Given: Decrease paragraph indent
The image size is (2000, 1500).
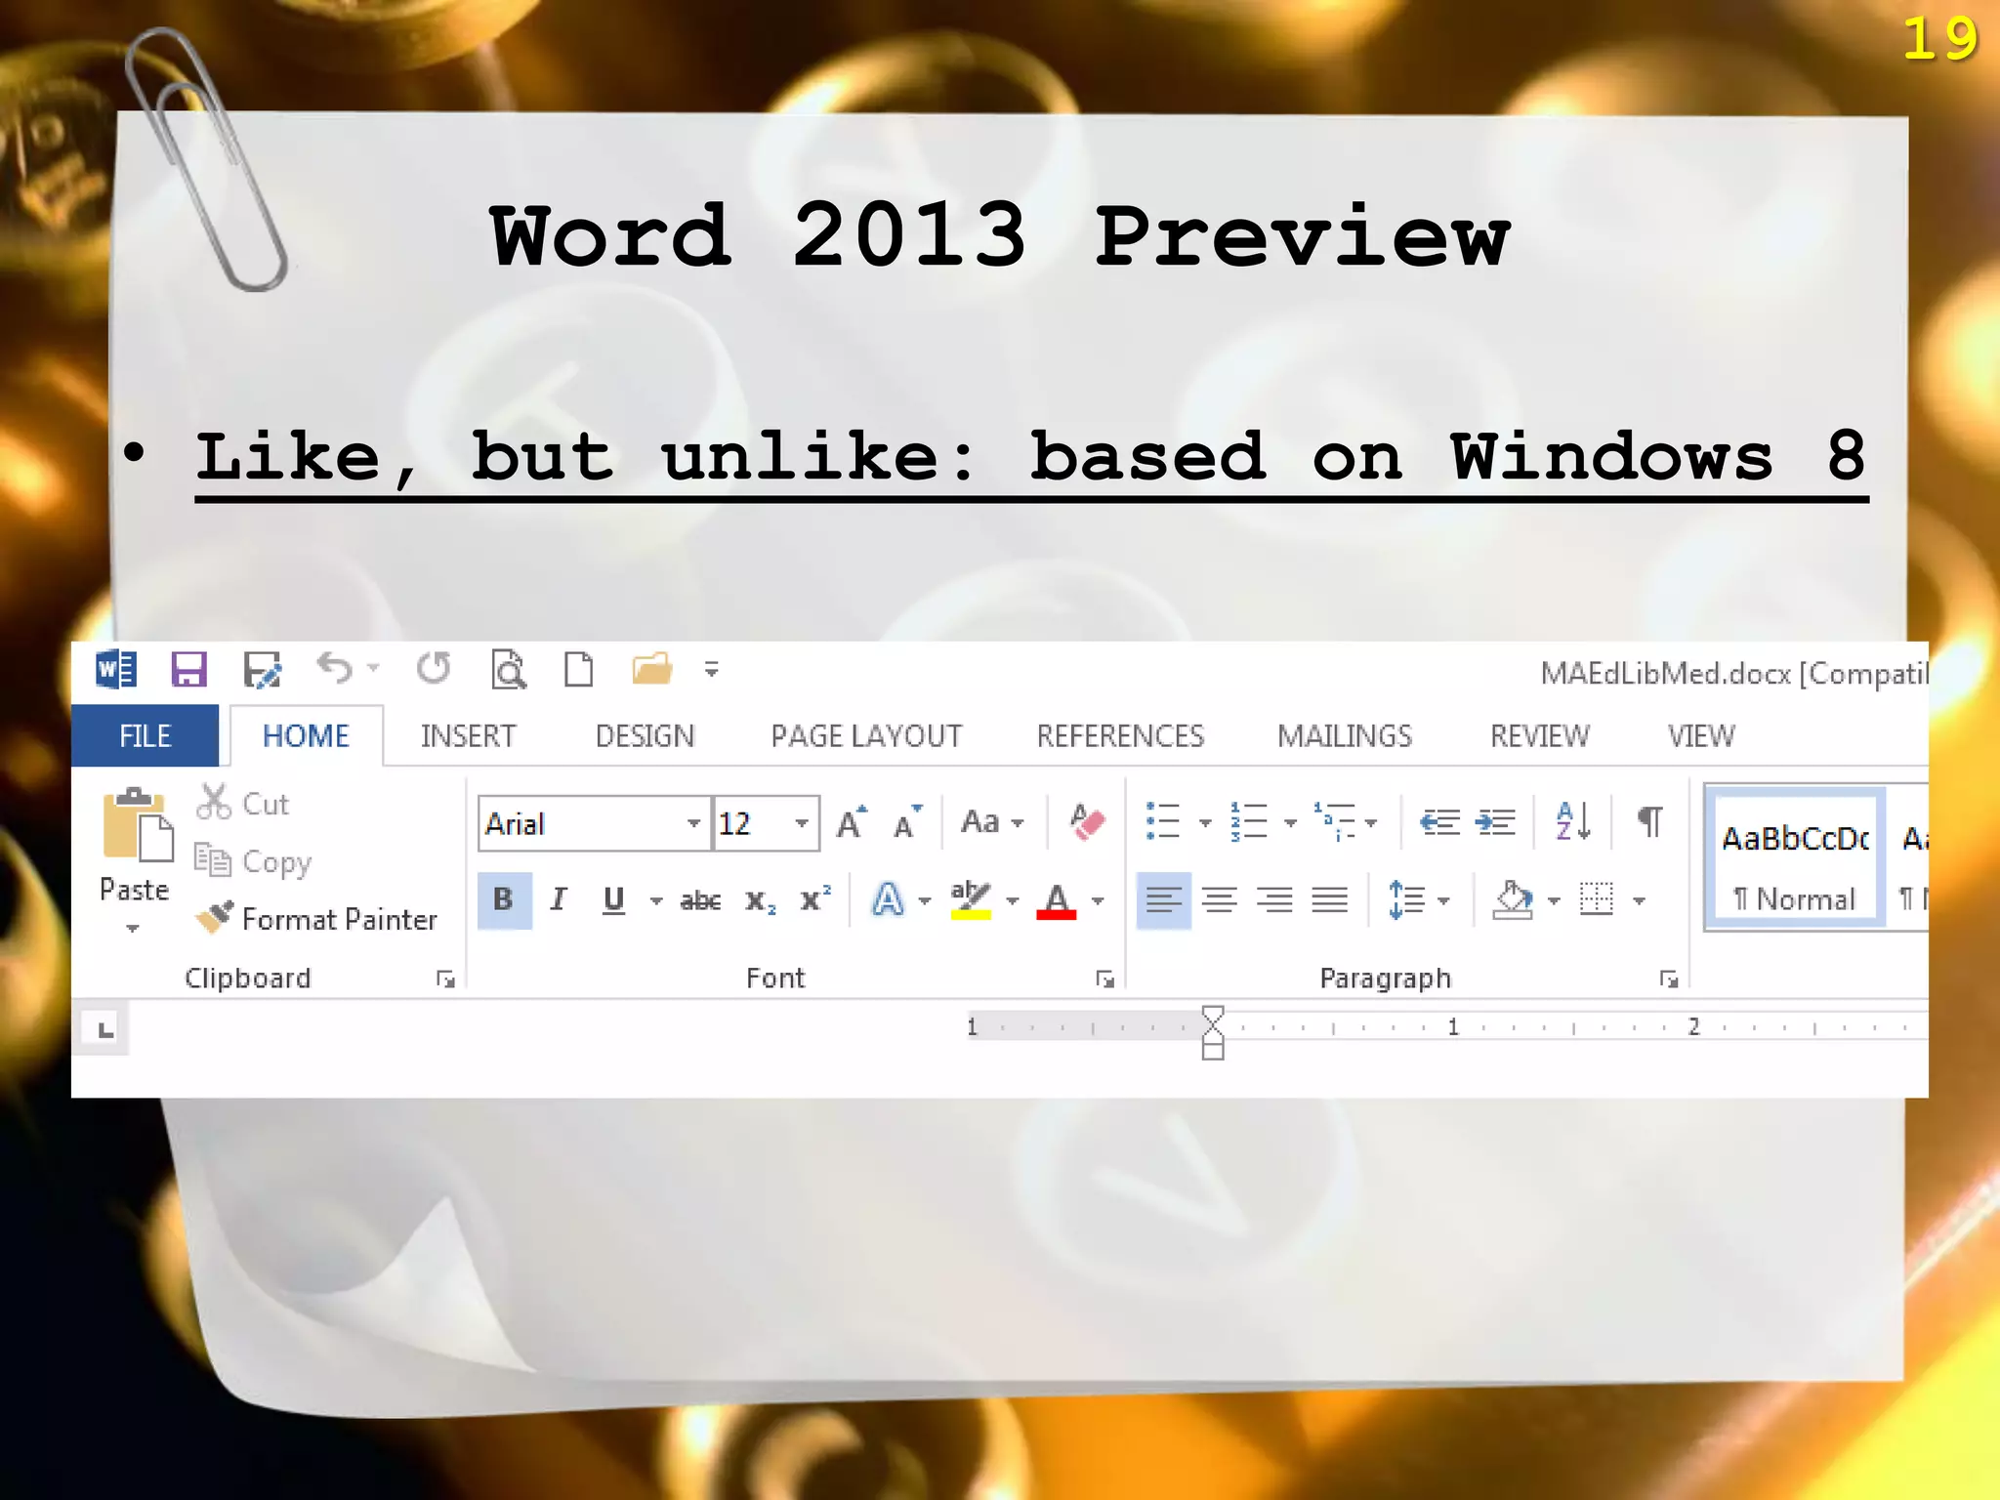Looking at the screenshot, I should [x=1439, y=822].
